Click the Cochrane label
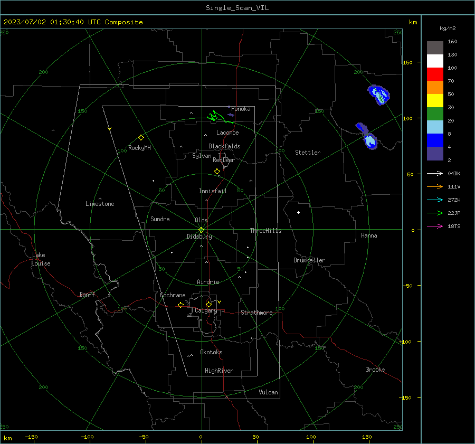Image resolution: width=475 pixels, height=444 pixels. tap(173, 295)
